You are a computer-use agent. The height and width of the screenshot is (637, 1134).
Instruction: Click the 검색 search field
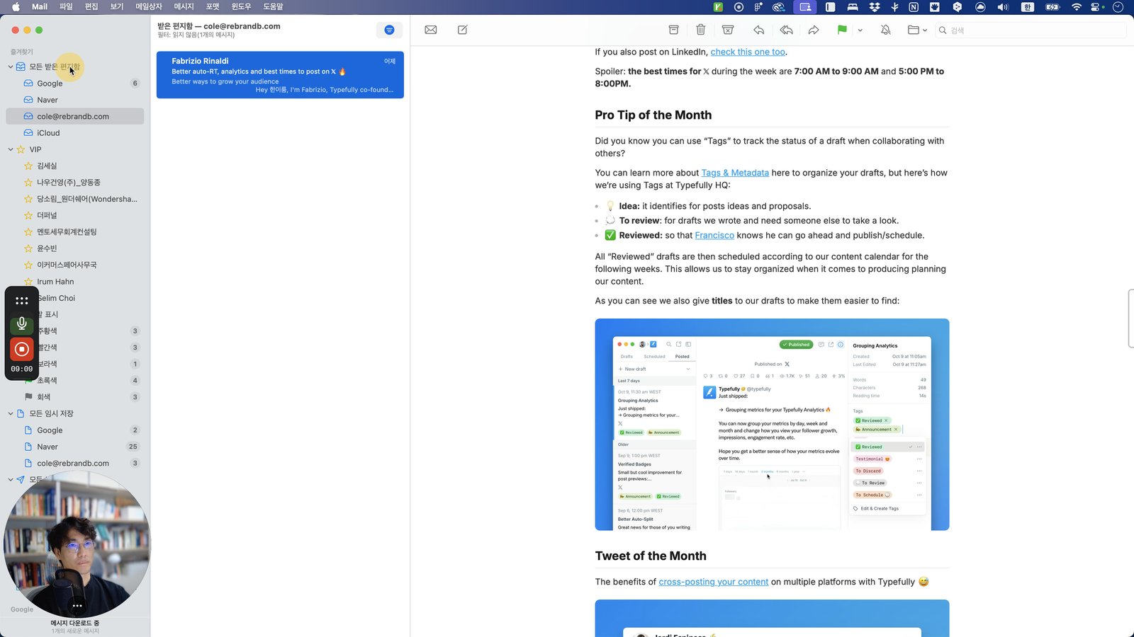click(1031, 30)
